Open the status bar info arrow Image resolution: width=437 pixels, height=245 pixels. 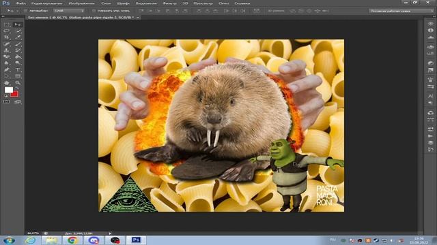110,233
